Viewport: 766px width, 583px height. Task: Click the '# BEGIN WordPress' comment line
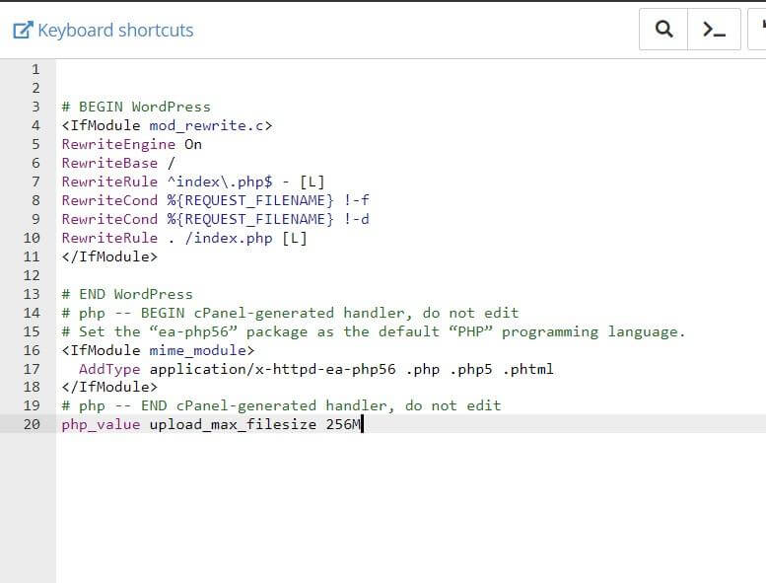click(136, 107)
